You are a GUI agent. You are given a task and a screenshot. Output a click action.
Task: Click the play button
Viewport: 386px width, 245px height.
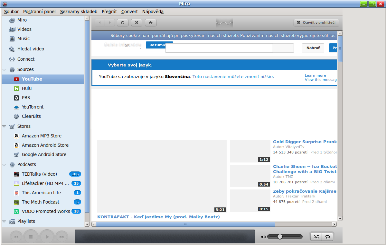tap(47, 237)
